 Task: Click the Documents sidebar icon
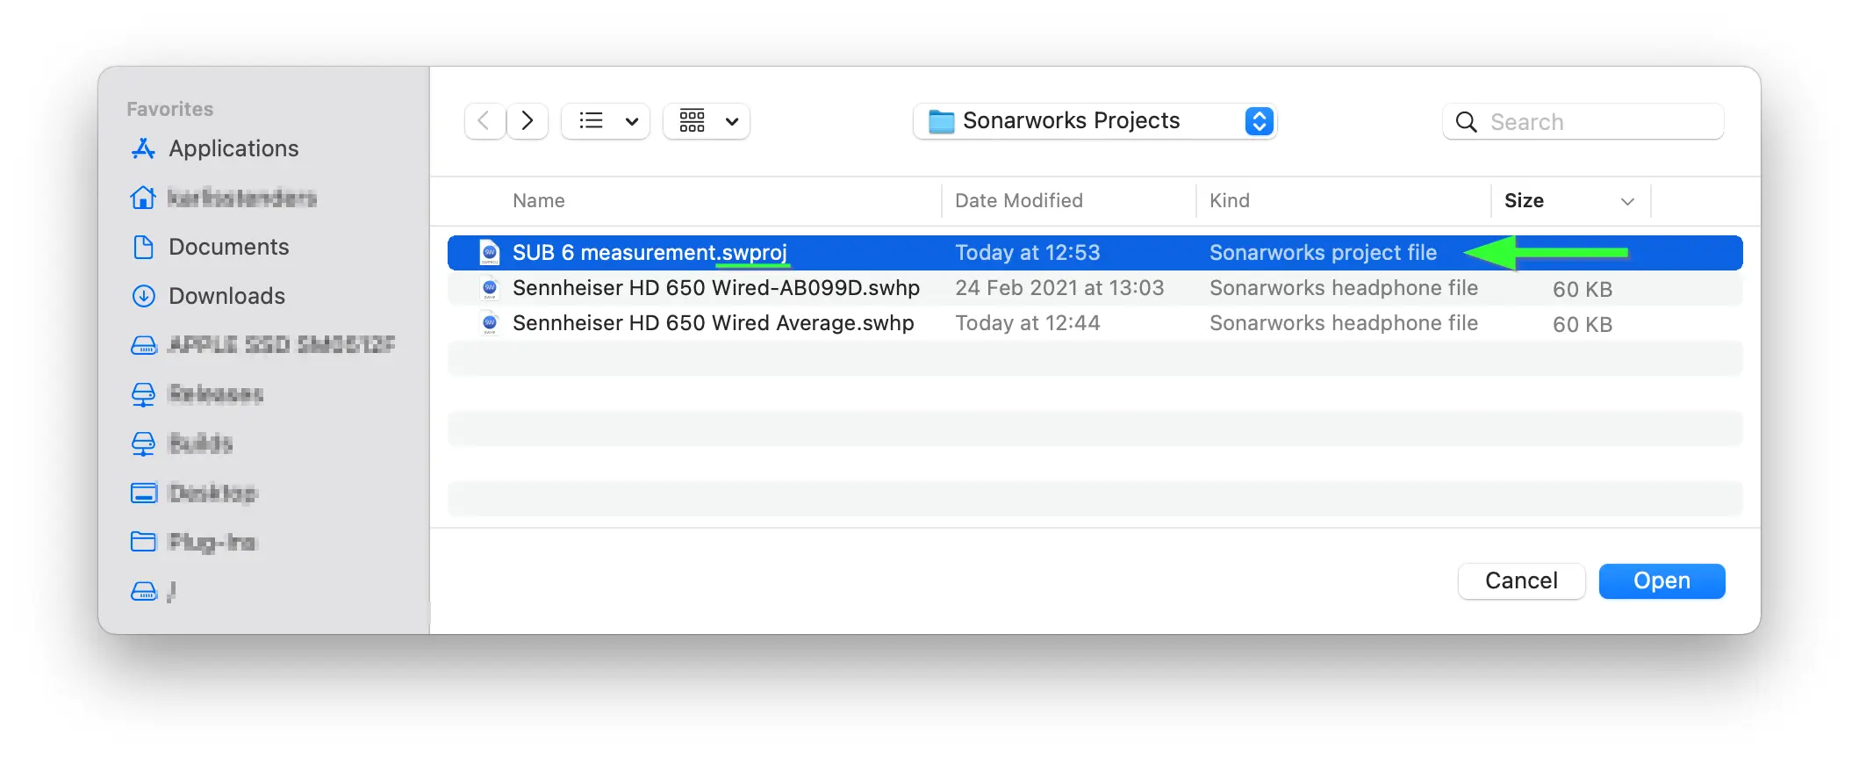click(x=143, y=247)
